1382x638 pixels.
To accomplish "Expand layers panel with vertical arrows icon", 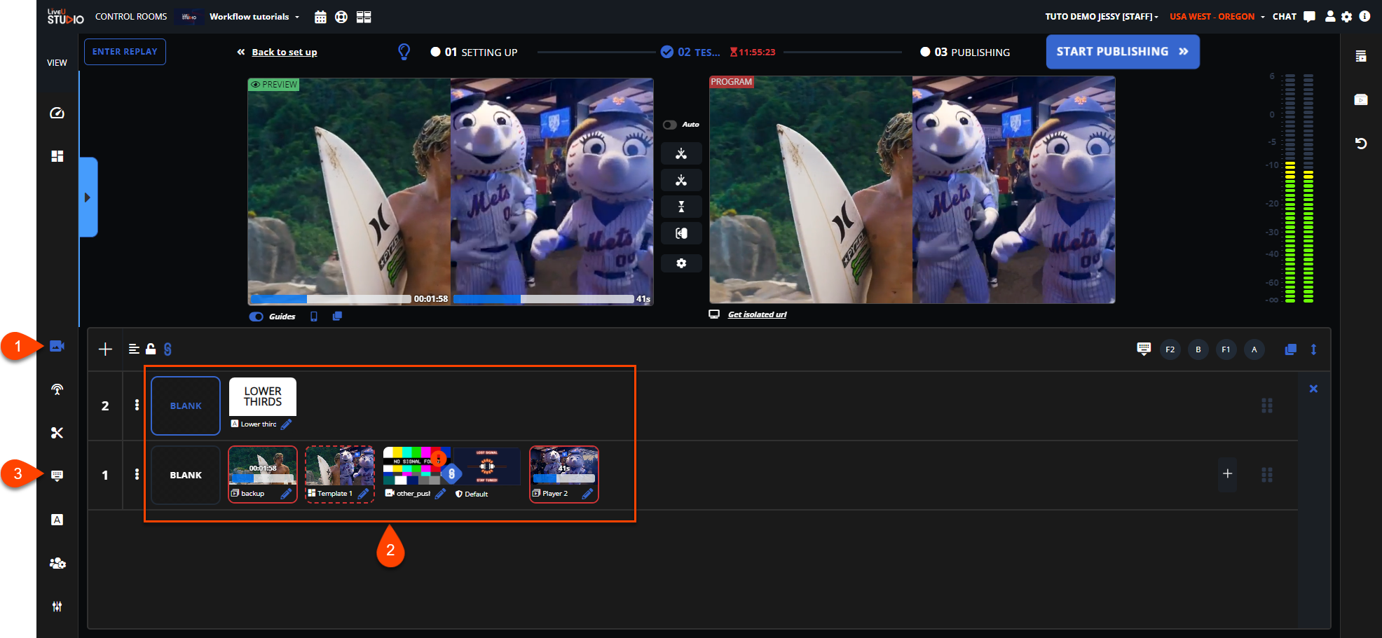I will [x=1313, y=349].
